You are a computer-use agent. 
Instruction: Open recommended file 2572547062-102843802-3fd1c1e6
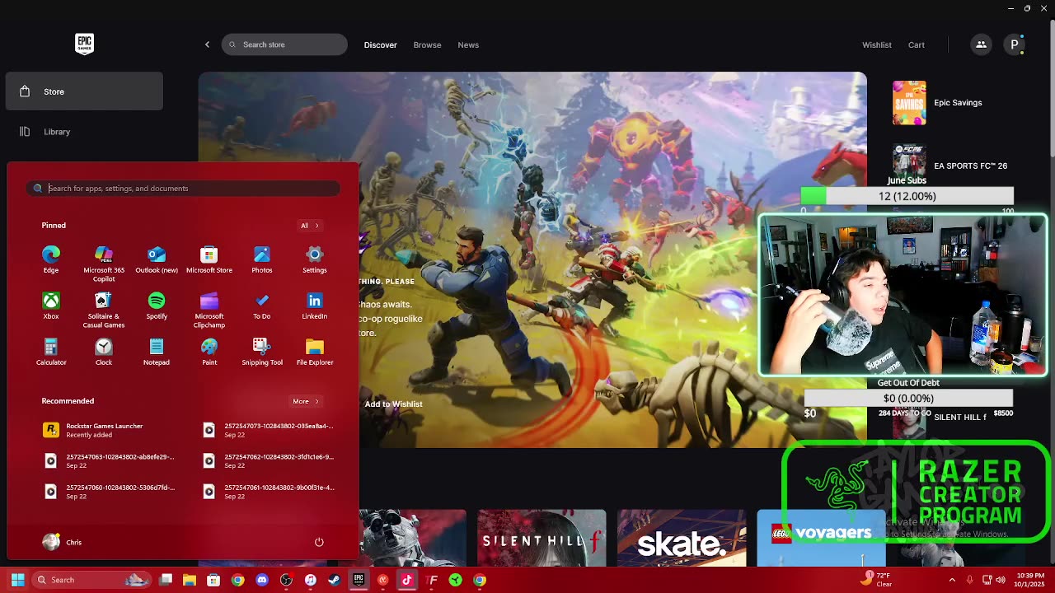pyautogui.click(x=269, y=460)
